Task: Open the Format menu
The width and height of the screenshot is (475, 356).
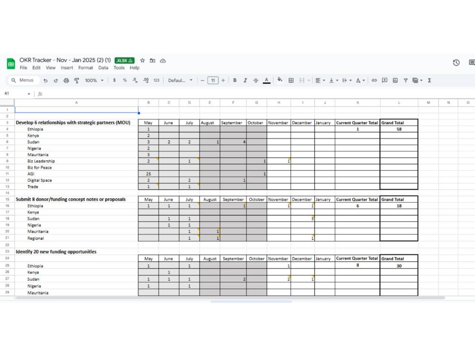Action: (x=85, y=68)
